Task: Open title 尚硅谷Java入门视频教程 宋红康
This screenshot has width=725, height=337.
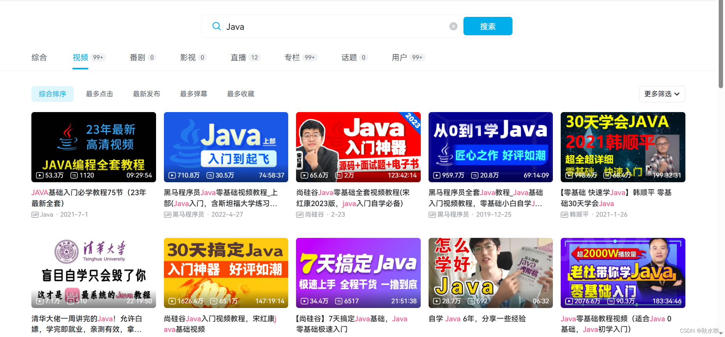Action: click(220, 324)
